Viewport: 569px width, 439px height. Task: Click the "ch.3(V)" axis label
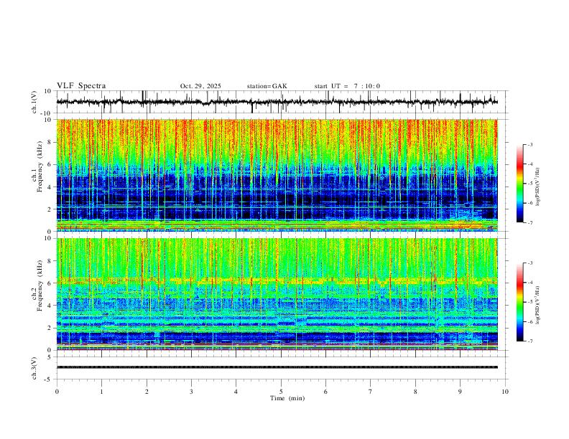tap(34, 368)
